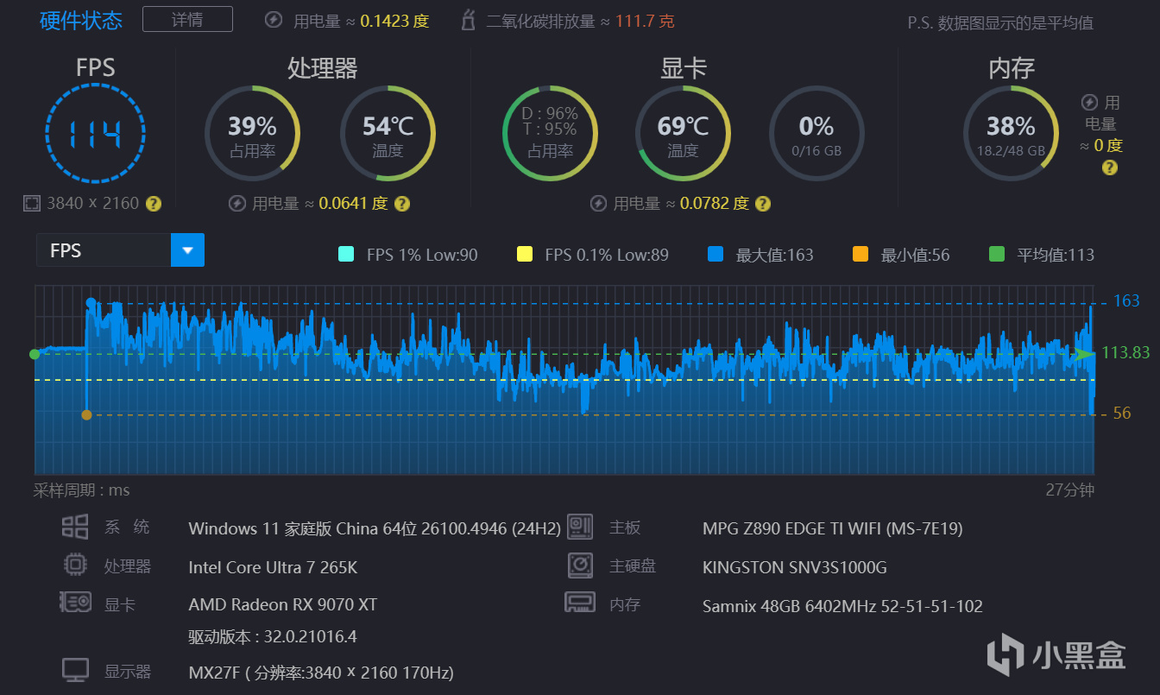
Task: Toggle the 最大值 blue legend swatch
Action: (716, 255)
